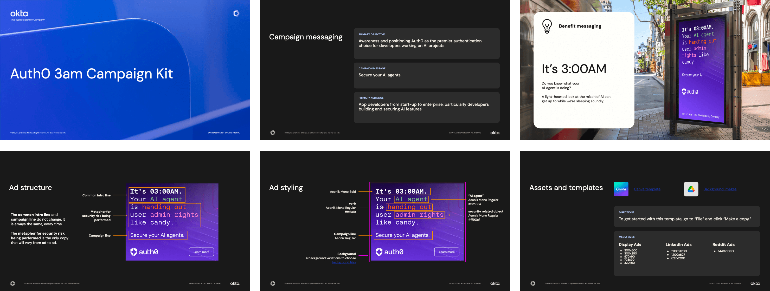Image resolution: width=770 pixels, height=291 pixels.
Task: Click the auth0 shield logo in Ad styling ad
Action: pos(379,252)
